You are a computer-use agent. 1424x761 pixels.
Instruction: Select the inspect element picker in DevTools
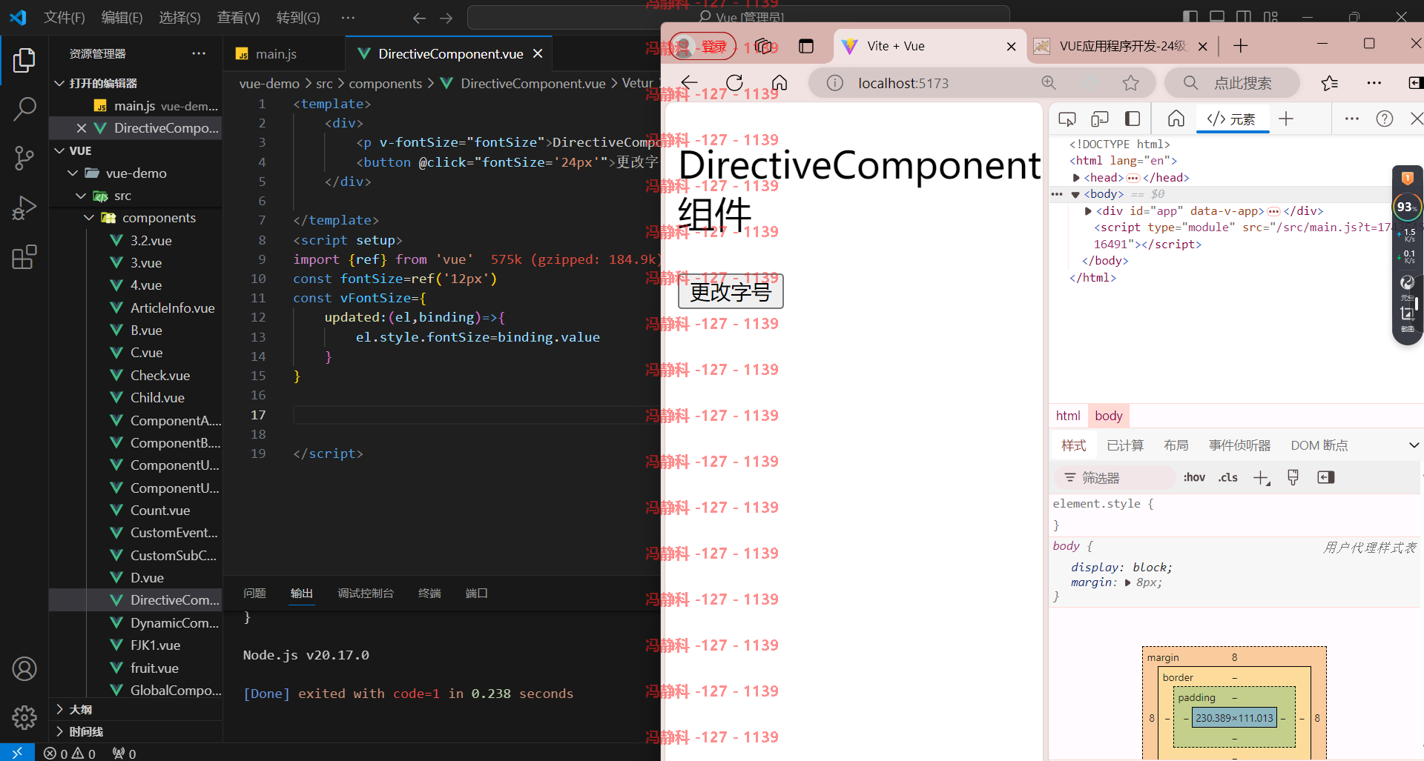pos(1067,119)
